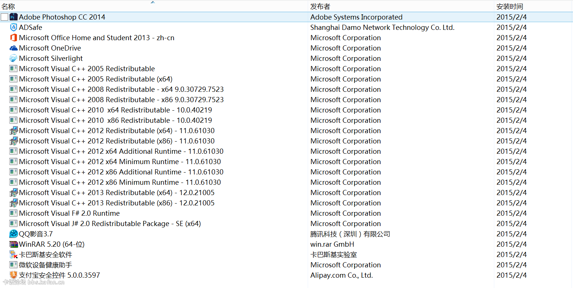Select the ADSafe program name
This screenshot has width=573, height=288.
tap(31, 27)
